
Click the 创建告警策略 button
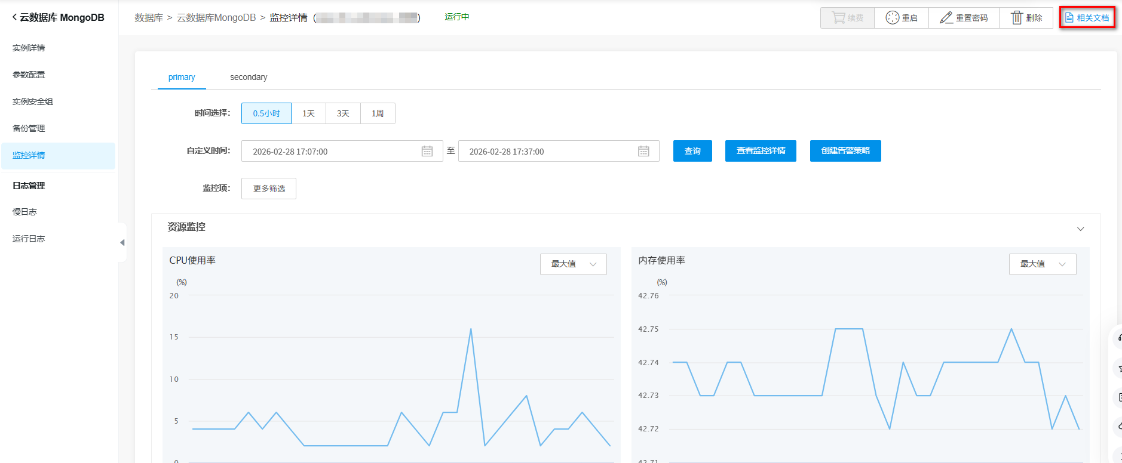(845, 151)
